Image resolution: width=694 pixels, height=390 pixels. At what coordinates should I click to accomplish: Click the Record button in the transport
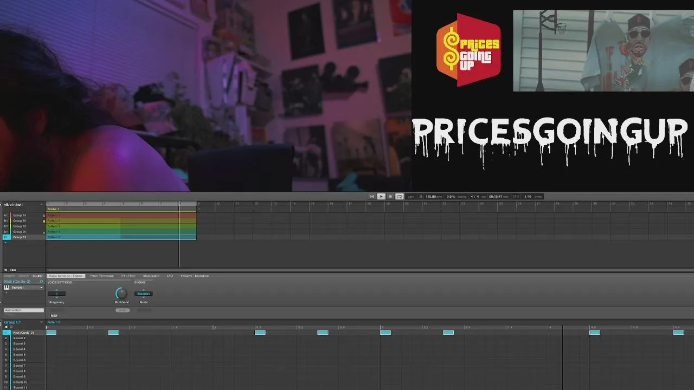[390, 197]
